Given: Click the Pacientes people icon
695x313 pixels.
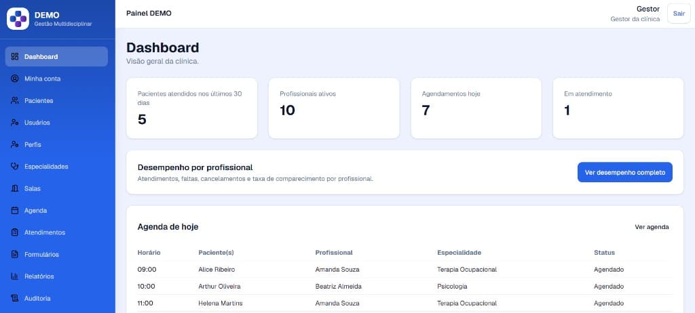Looking at the screenshot, I should click(x=15, y=100).
